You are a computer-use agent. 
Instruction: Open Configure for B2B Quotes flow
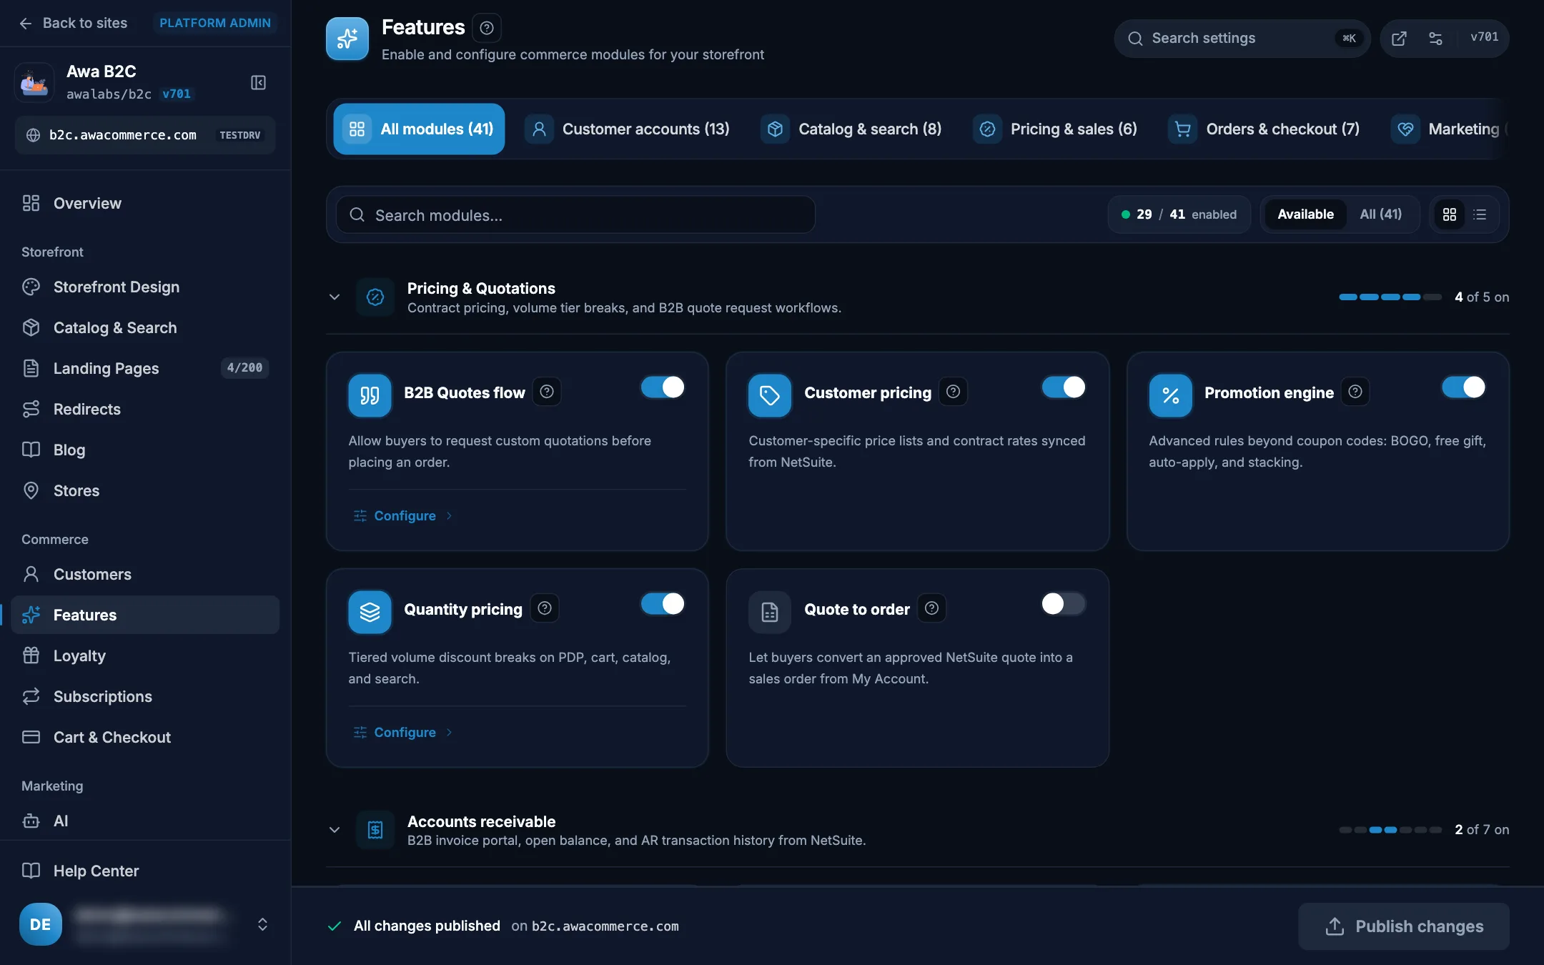tap(403, 515)
